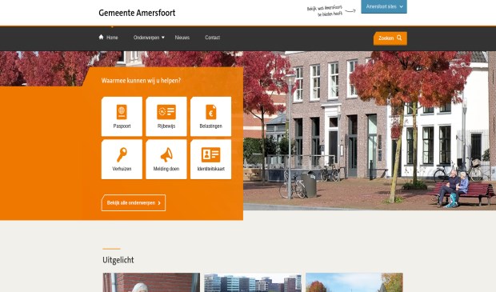Click the Paspoort passport icon
The height and width of the screenshot is (292, 496).
(x=122, y=112)
